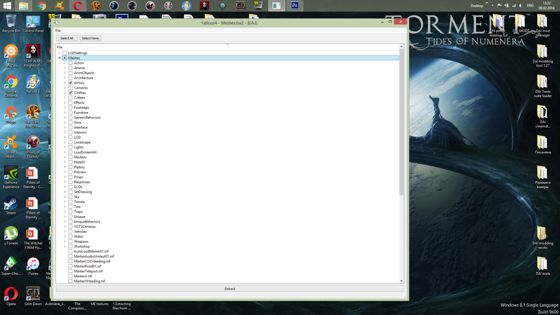Open File Explorer from the taskbar
This screenshot has height=315, width=560.
pyautogui.click(x=24, y=6)
